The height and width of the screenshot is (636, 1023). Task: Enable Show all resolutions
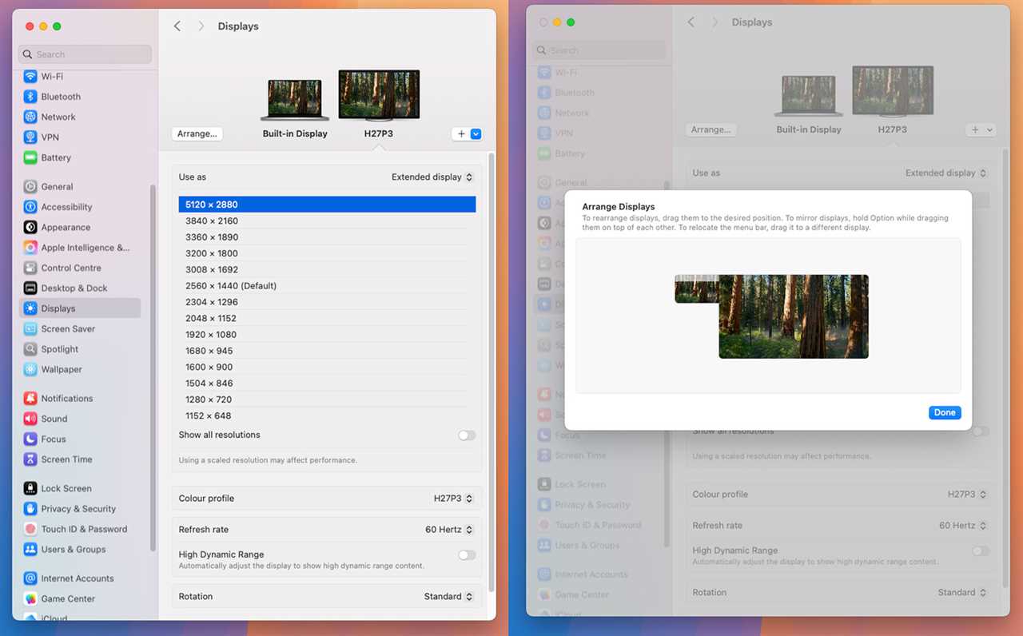click(466, 435)
